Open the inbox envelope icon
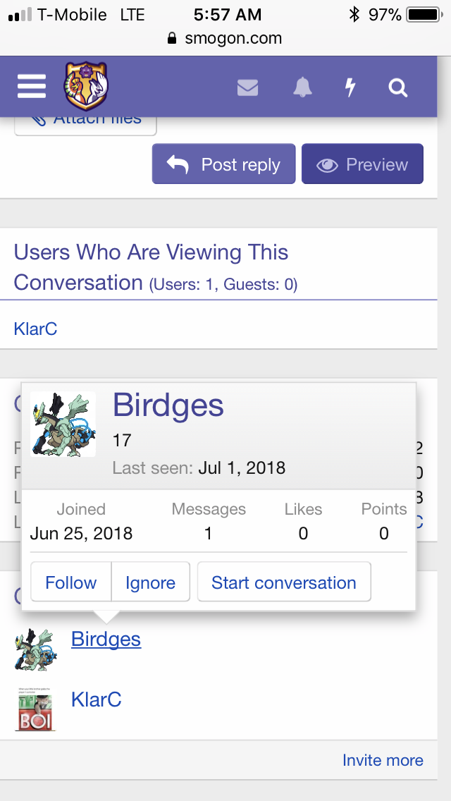The height and width of the screenshot is (801, 451). click(248, 88)
